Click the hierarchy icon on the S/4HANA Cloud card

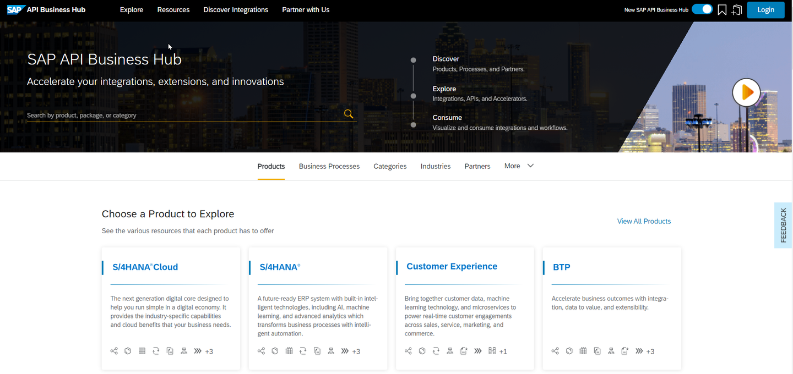[184, 351]
